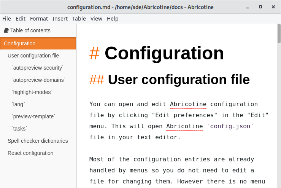Open the Table menu
This screenshot has height=188, width=281.
79,19
